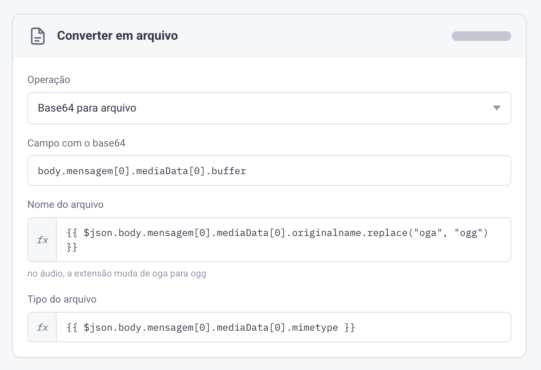Click the gray placeholder pill in header
Screen dimensions: 541x370
coord(482,36)
